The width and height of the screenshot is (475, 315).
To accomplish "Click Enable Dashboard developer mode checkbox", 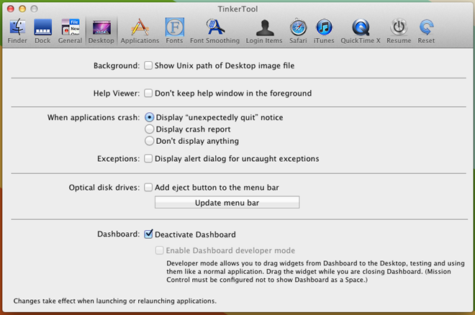I will click(x=159, y=250).
